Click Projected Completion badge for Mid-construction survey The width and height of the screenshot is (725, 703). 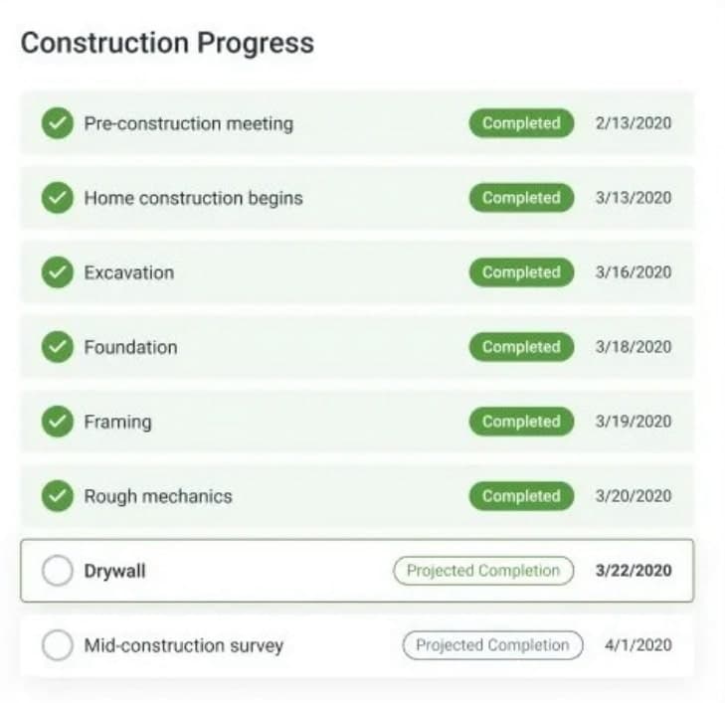(x=492, y=645)
